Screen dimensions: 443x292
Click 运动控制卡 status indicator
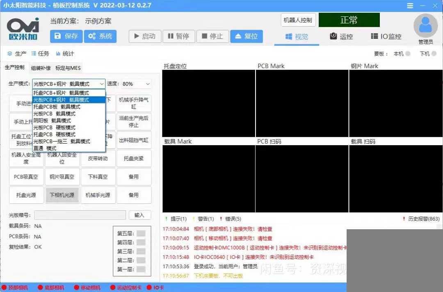pos(126,287)
